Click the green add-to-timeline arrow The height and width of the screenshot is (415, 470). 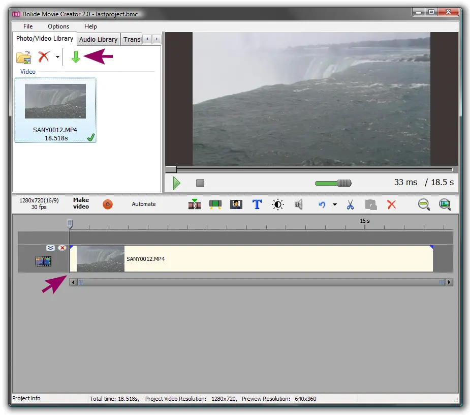tap(76, 57)
